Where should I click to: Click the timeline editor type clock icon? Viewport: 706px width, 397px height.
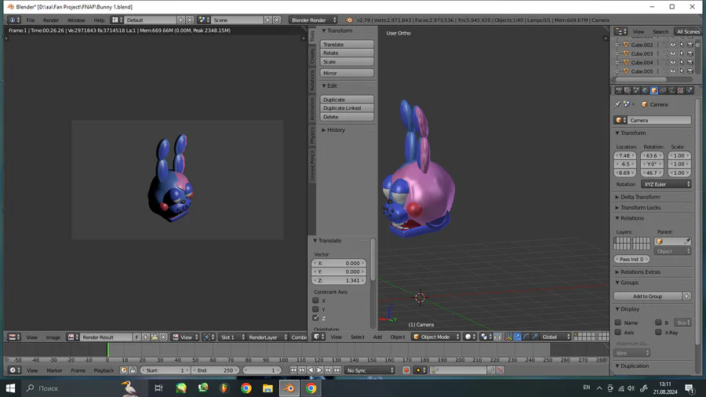[15, 370]
